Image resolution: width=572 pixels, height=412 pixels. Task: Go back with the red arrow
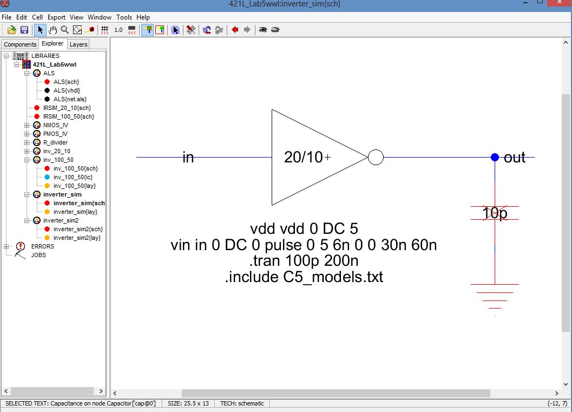[x=235, y=30]
